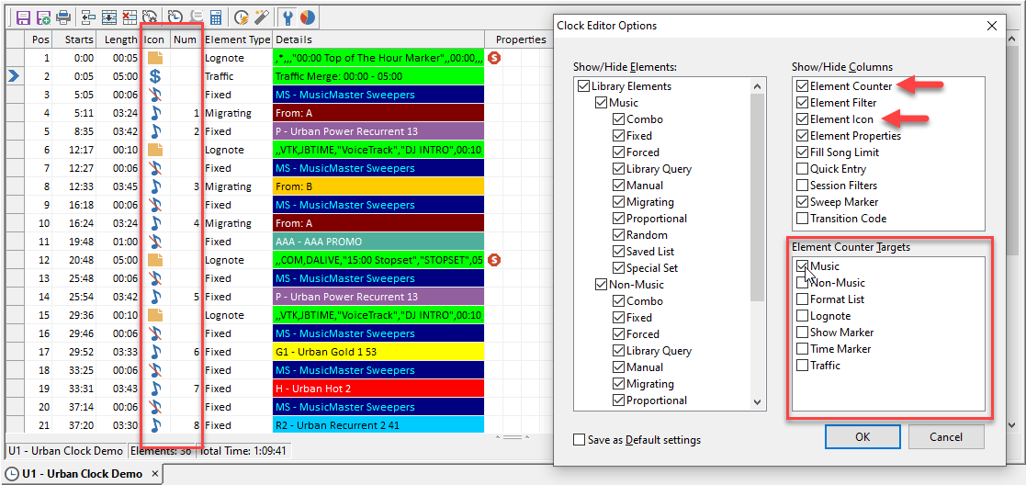Open options via the blue wrench icon
The width and height of the screenshot is (1026, 485).
287,17
